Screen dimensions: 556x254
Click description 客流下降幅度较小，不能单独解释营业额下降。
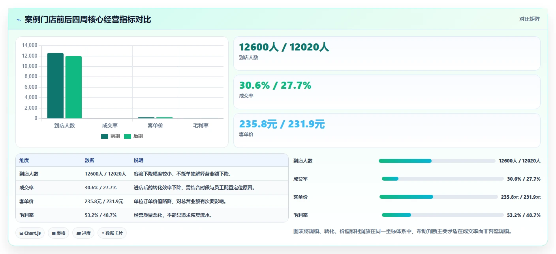(182, 174)
